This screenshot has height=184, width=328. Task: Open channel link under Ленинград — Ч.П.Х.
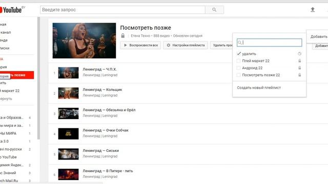tap(100, 75)
